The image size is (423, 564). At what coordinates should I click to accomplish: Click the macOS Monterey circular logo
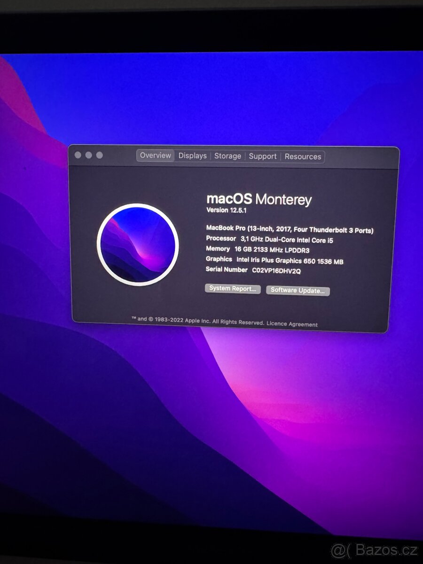138,244
